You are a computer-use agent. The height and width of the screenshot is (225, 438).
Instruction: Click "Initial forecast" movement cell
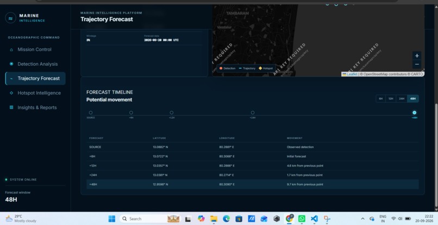point(296,156)
